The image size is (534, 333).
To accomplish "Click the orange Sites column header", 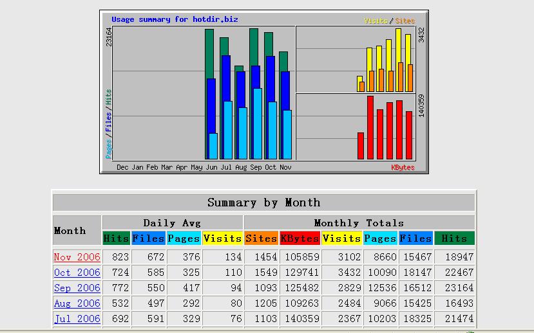I will point(261,239).
